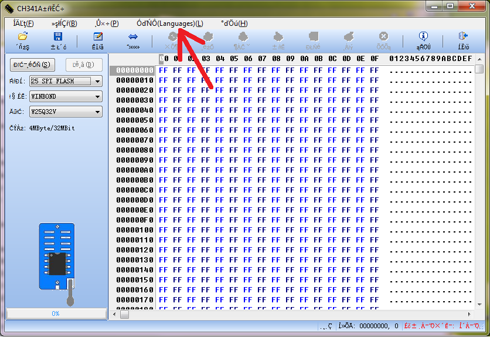Click the red status text in status bar
The width and height of the screenshot is (490, 337).
click(443, 326)
